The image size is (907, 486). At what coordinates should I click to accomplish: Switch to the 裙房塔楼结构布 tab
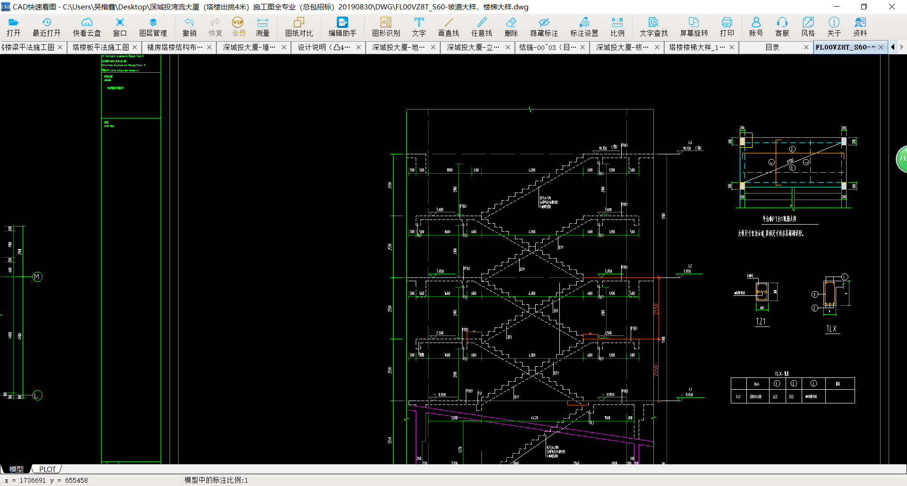175,47
